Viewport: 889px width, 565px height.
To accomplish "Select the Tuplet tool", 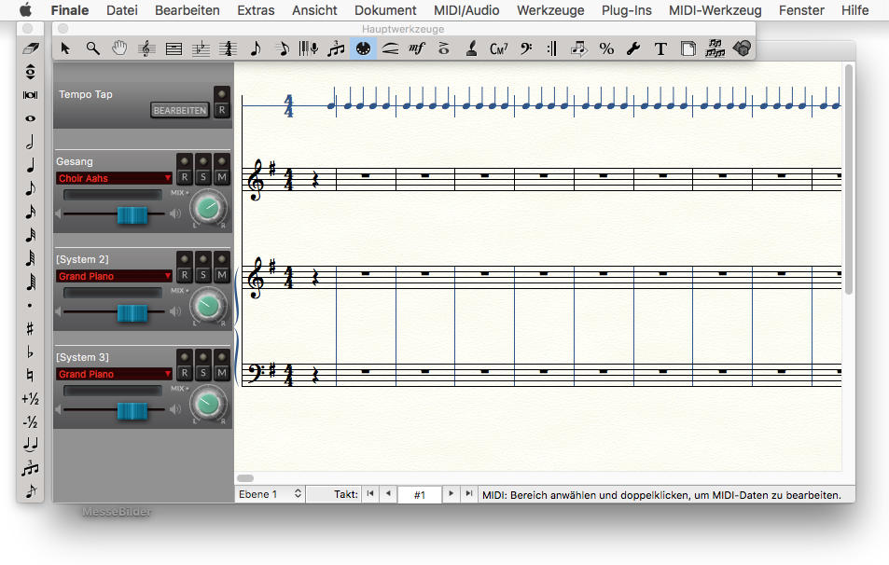I will pos(336,48).
